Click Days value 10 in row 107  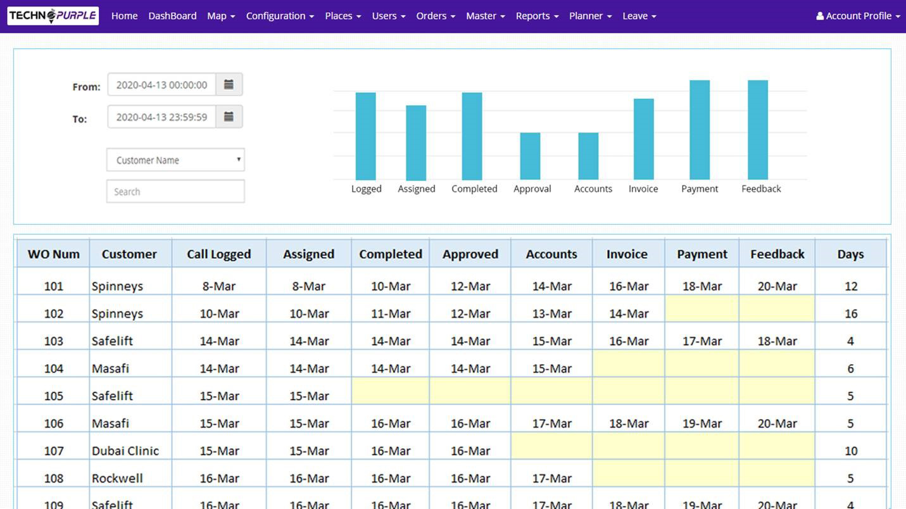point(851,451)
